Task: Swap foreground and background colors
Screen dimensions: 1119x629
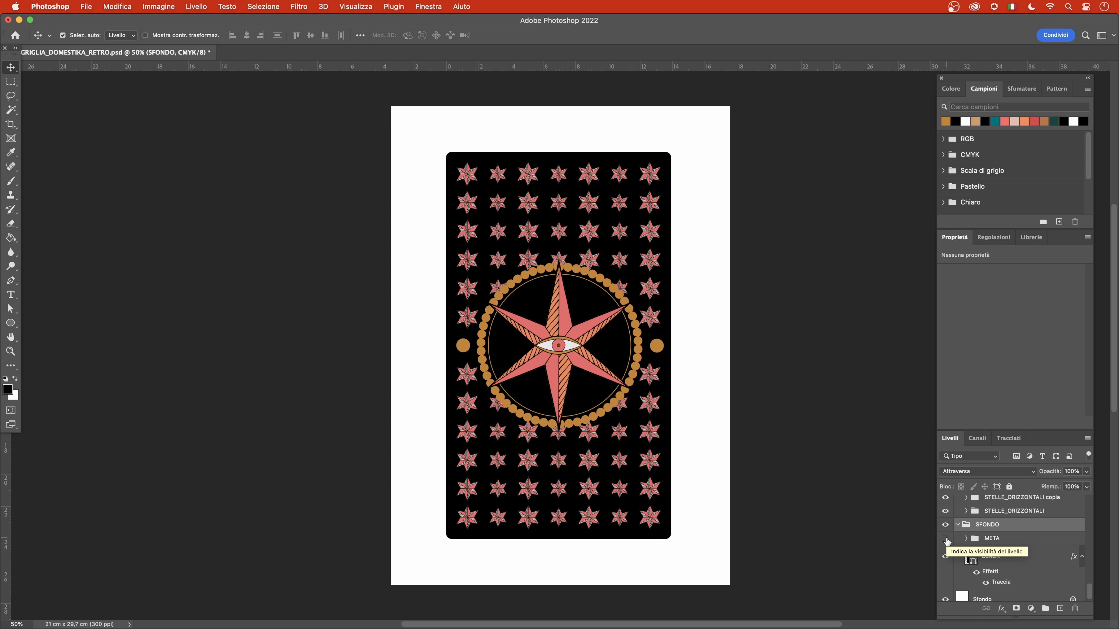Action: (x=15, y=379)
